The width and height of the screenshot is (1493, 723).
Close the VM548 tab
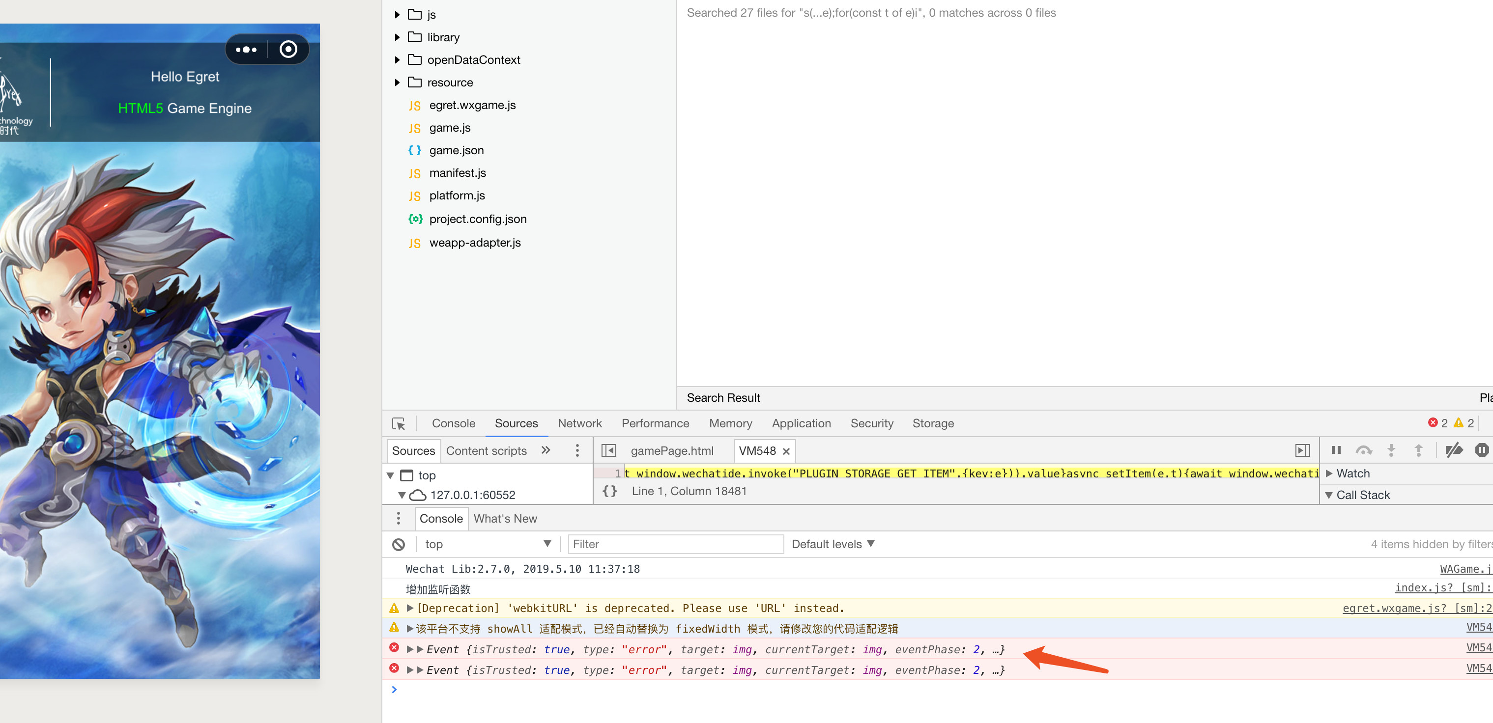point(786,451)
